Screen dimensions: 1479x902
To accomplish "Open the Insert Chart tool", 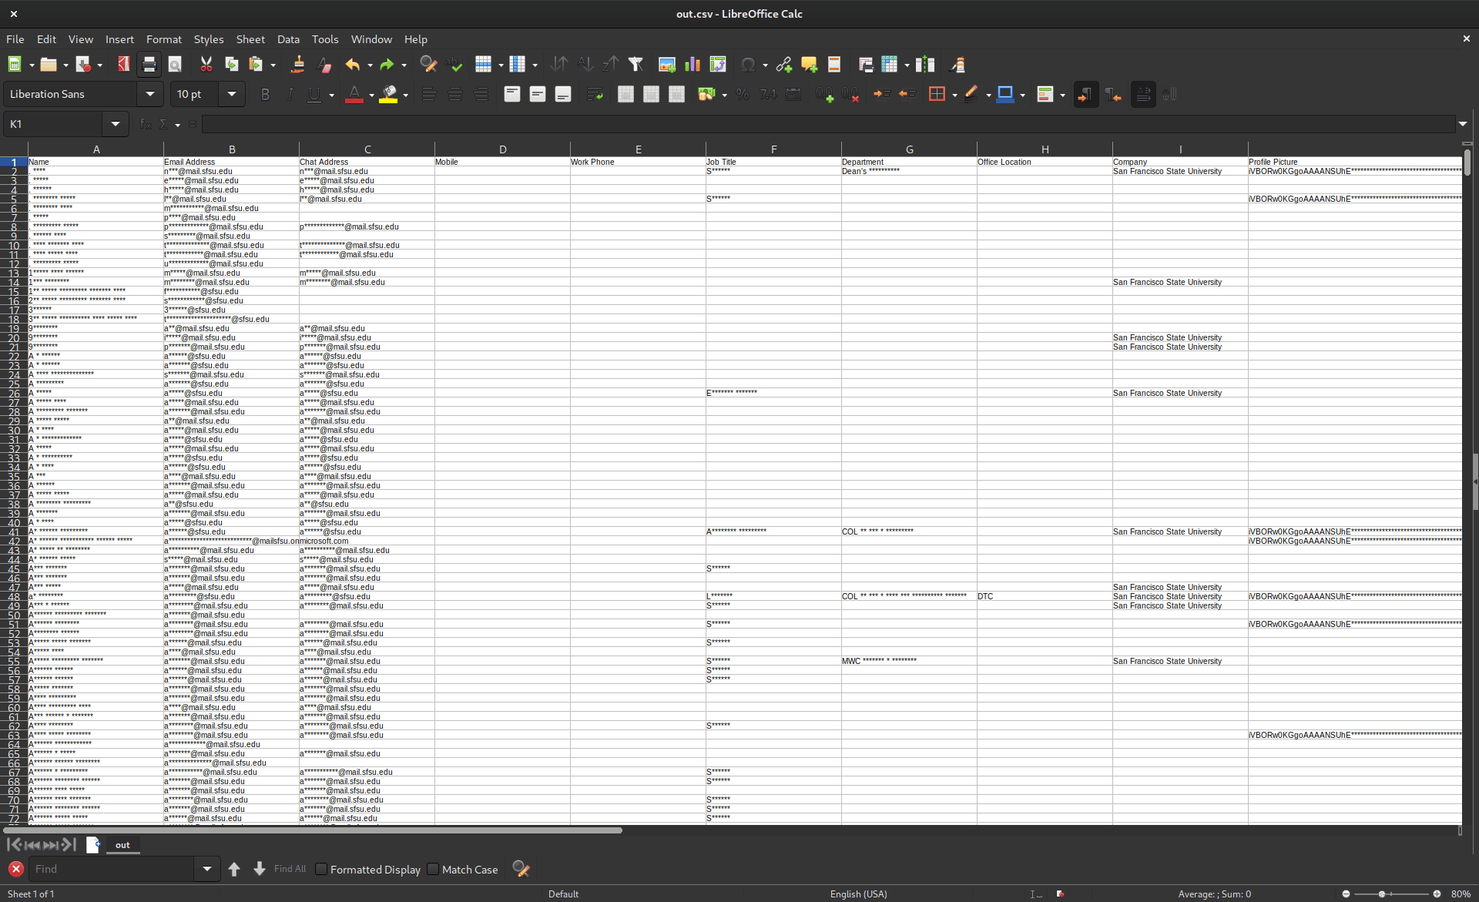I will pos(693,65).
